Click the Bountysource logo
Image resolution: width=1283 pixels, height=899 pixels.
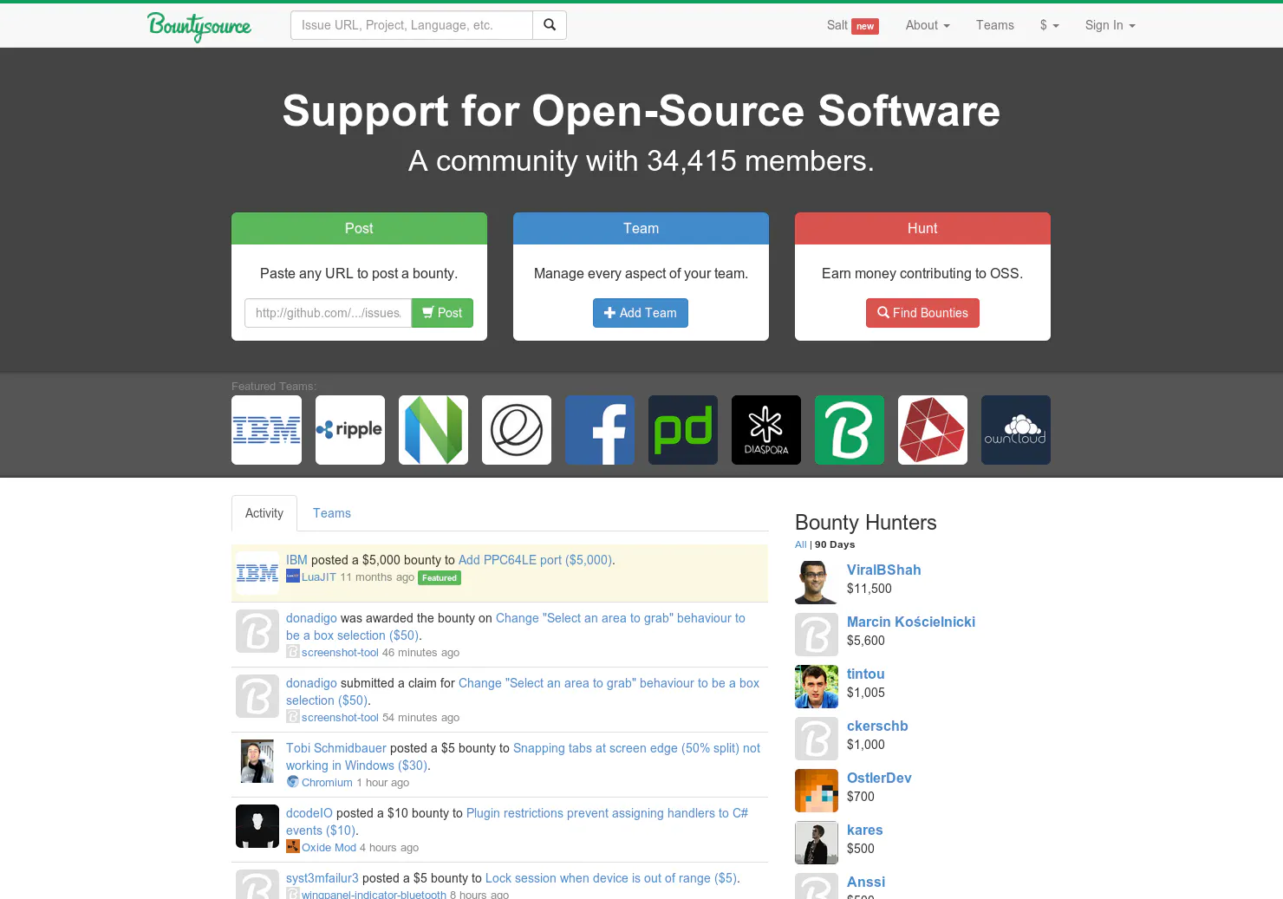[x=199, y=26]
